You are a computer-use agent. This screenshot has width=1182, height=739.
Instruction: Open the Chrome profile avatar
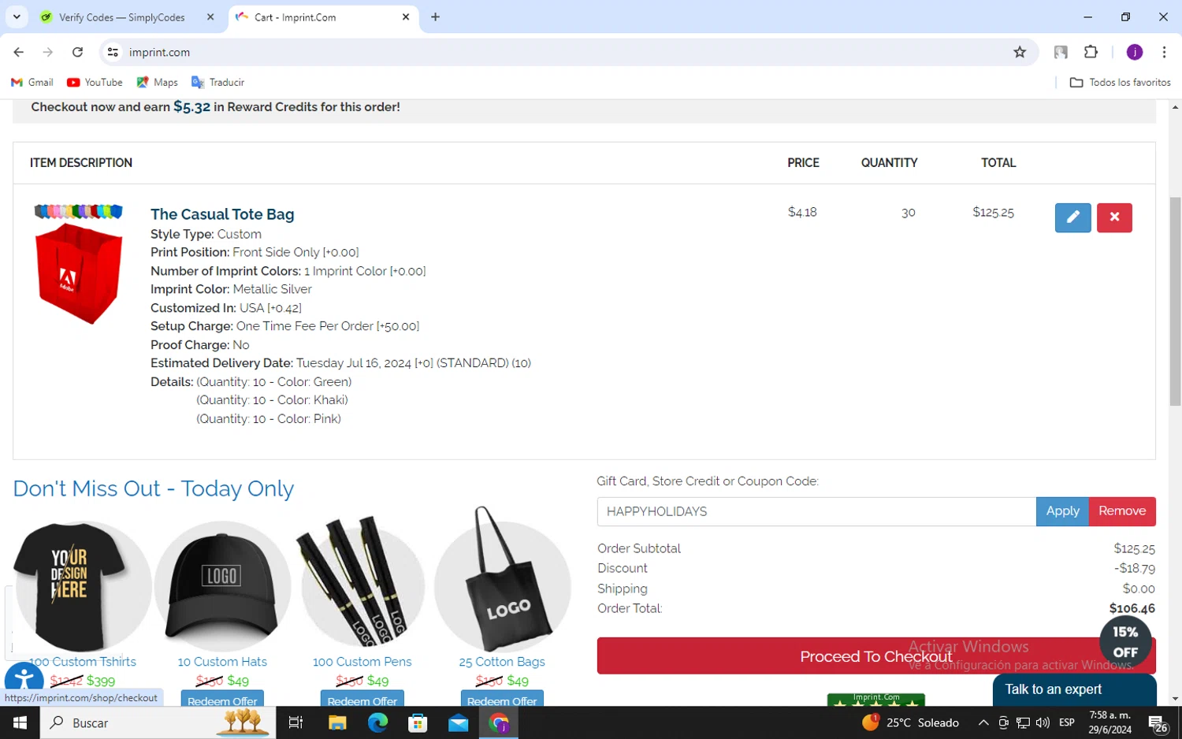click(x=1135, y=52)
